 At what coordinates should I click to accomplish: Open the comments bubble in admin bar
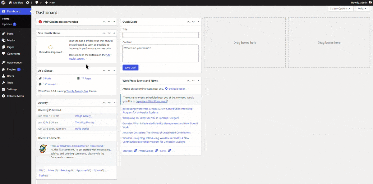click(39, 2)
